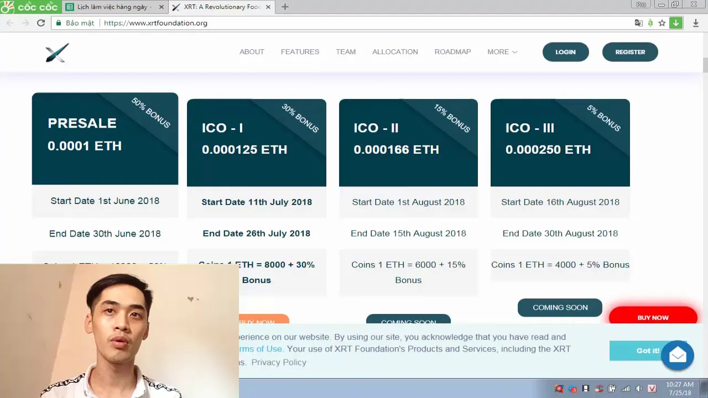Jump to the ROADMAP section
This screenshot has width=708, height=398.
(x=452, y=52)
